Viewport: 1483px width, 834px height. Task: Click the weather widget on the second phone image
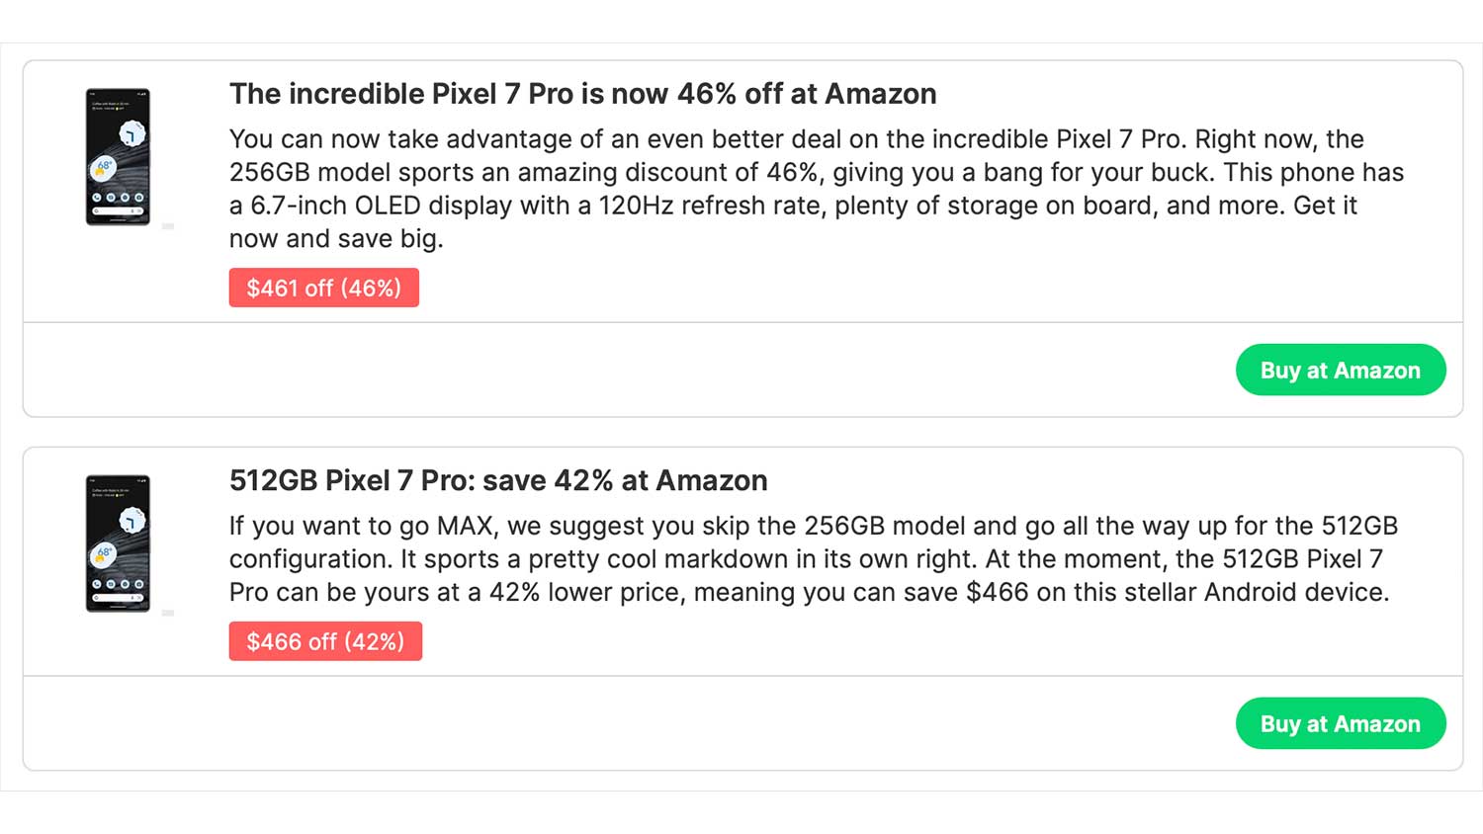(x=104, y=555)
